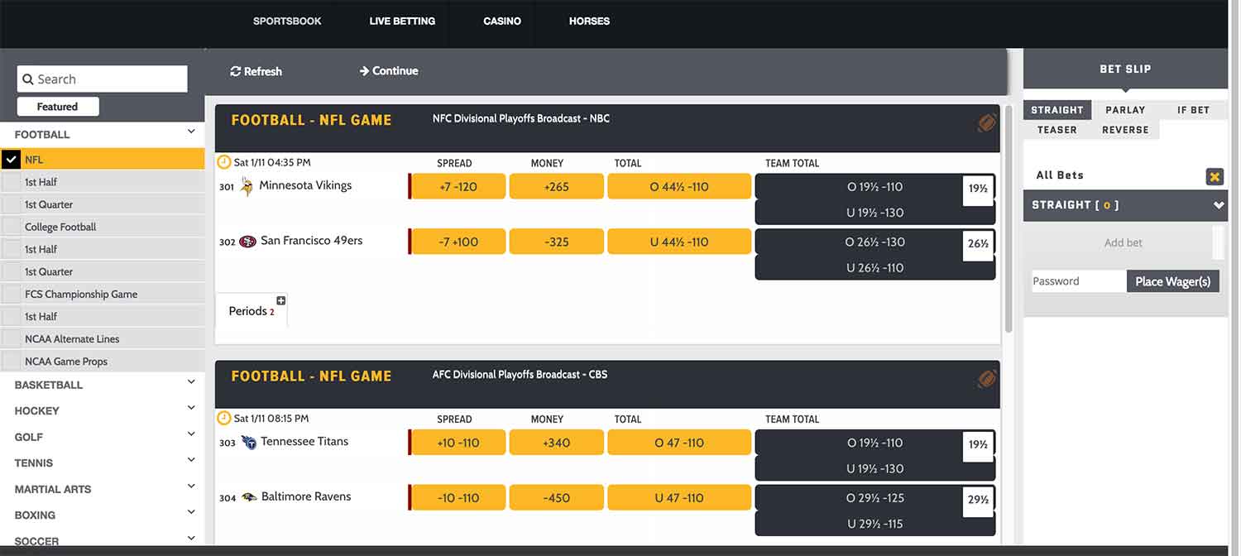Click the search magnifier icon
Image resolution: width=1241 pixels, height=556 pixels.
click(x=27, y=79)
